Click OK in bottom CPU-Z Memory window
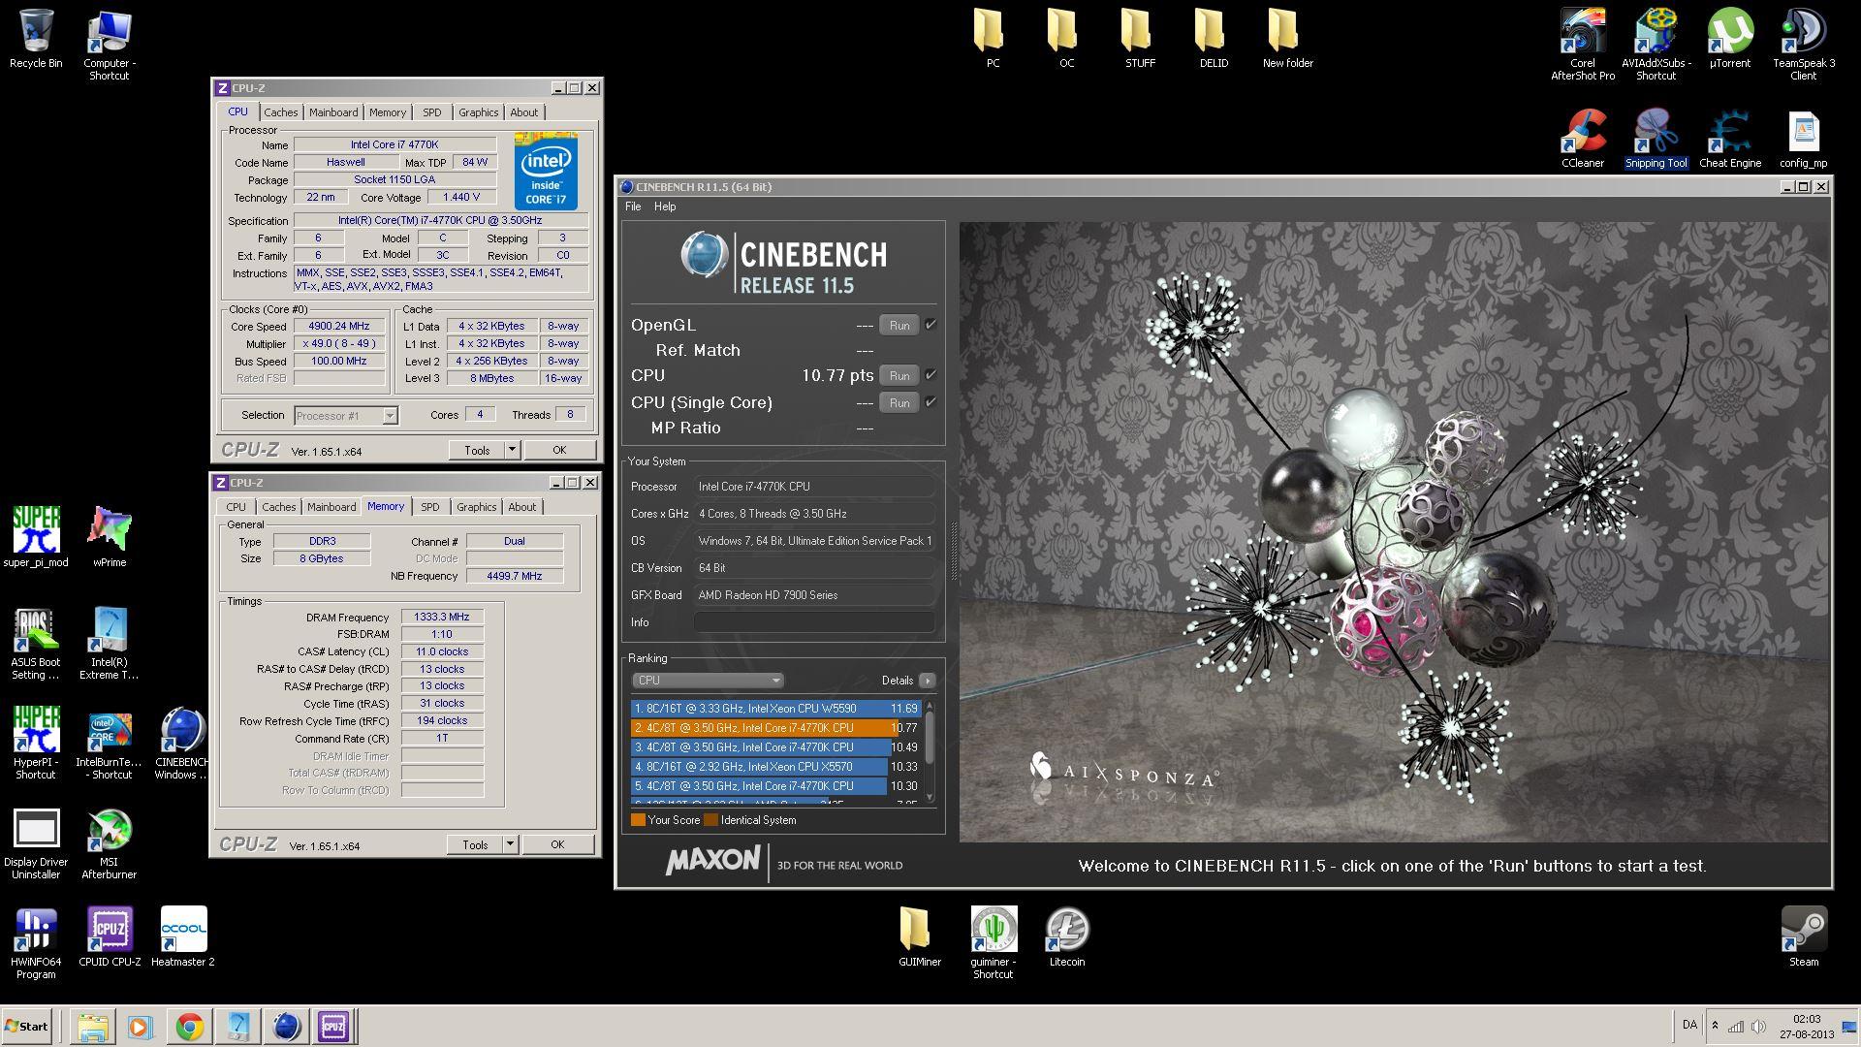This screenshot has width=1861, height=1047. pos(557,844)
